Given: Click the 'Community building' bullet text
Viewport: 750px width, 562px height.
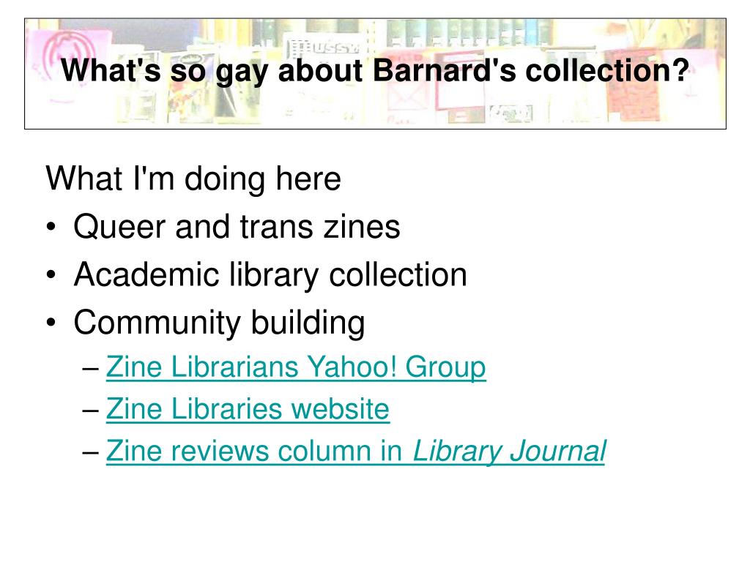Looking at the screenshot, I should 219,323.
